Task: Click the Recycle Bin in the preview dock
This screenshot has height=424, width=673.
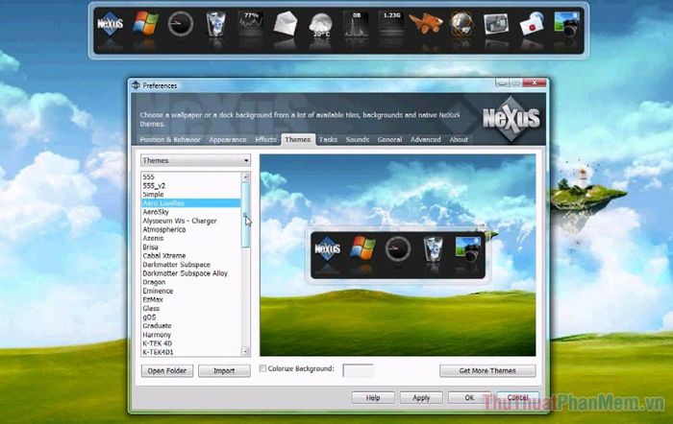Action: [433, 248]
